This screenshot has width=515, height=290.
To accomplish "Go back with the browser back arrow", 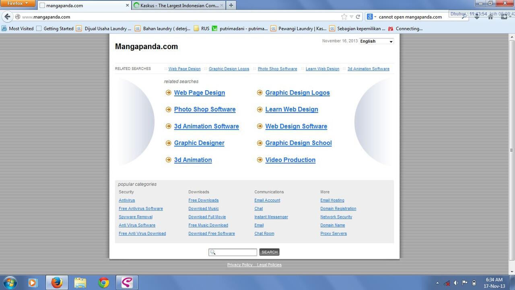I will (7, 17).
